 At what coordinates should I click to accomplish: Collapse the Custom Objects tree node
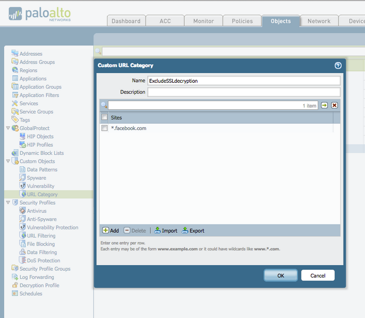[x=8, y=161]
